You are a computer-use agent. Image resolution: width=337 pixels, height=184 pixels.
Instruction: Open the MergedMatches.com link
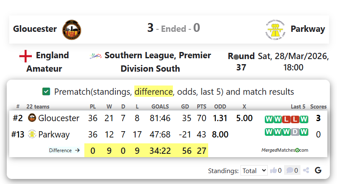click(x=285, y=150)
